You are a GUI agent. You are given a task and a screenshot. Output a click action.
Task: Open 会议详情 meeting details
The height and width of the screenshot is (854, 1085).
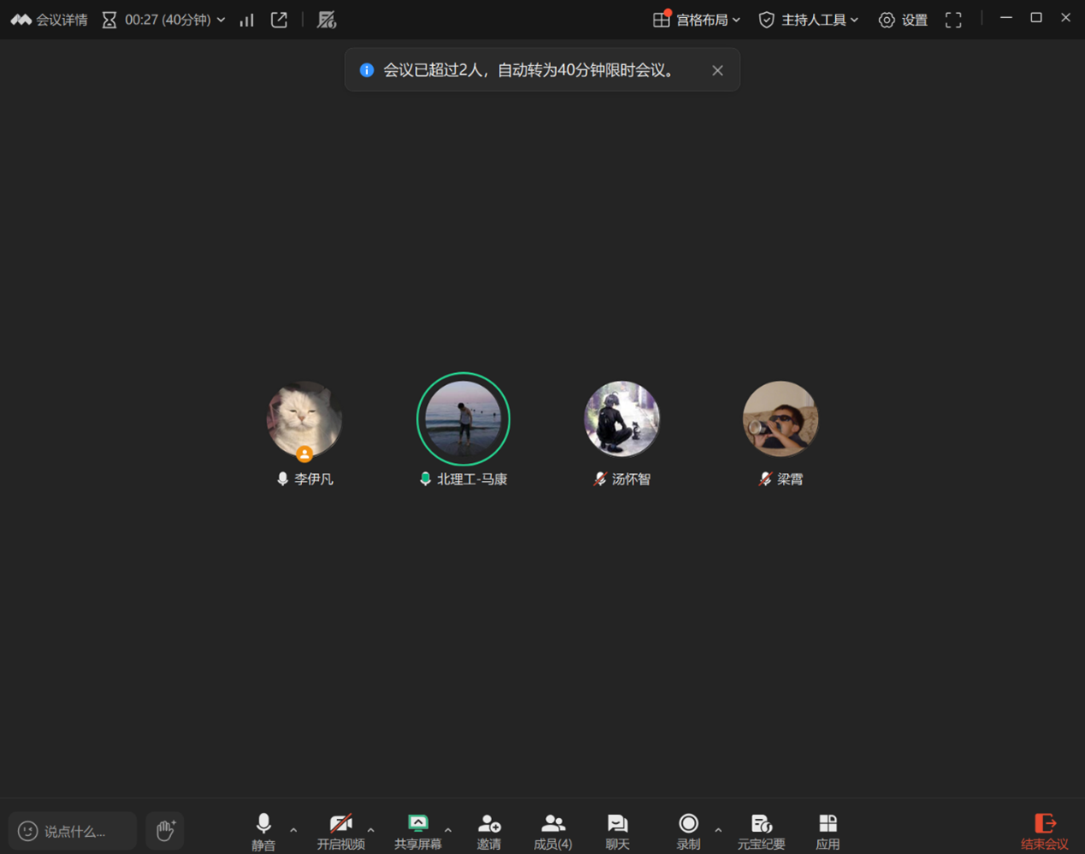pos(50,20)
